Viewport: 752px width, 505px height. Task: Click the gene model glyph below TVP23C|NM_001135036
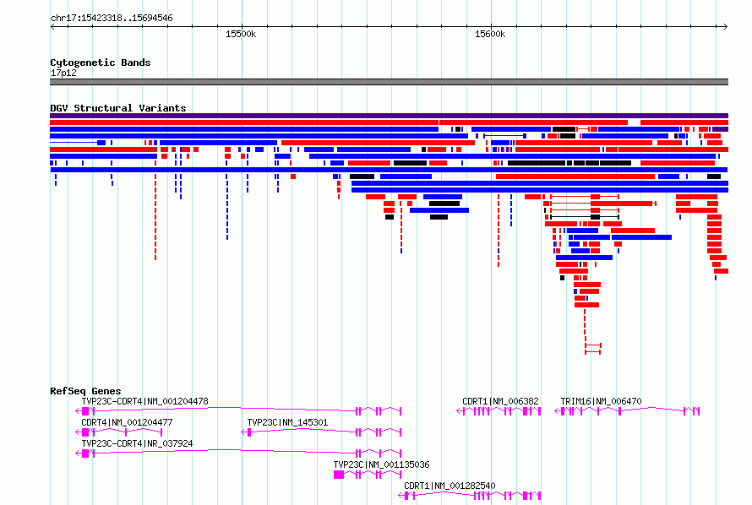368,475
